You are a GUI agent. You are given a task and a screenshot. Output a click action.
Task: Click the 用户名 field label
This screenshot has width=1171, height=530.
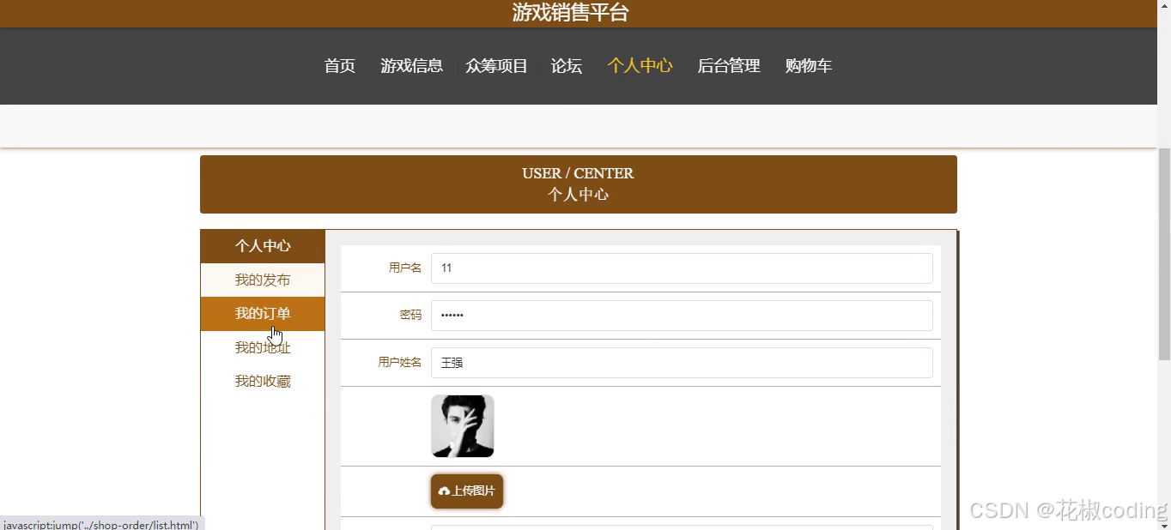coord(405,268)
